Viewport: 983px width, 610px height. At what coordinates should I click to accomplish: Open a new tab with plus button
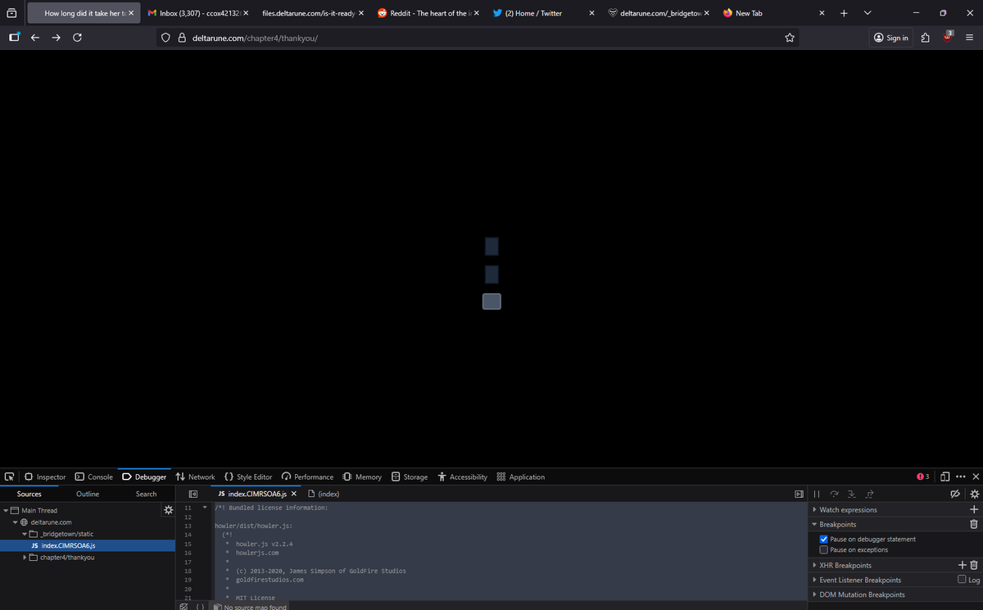pyautogui.click(x=844, y=13)
